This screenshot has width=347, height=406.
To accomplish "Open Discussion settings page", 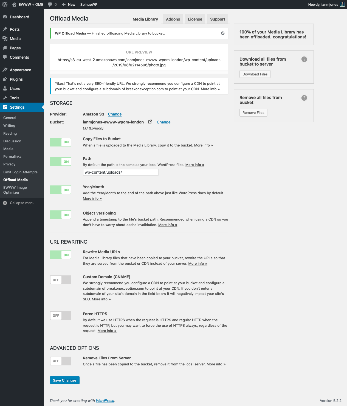I will point(12,141).
